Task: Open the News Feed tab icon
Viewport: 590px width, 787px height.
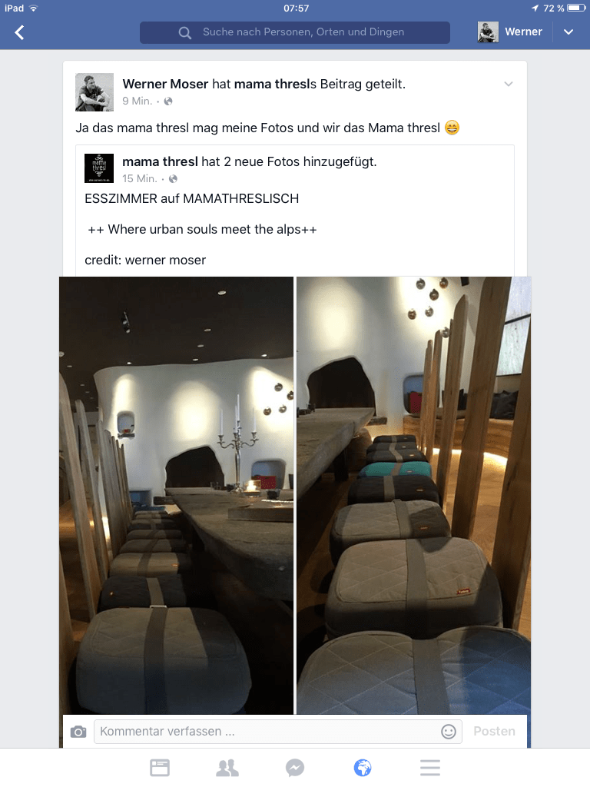Action: [160, 768]
